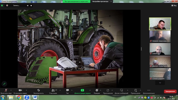Image resolution: width=178 pixels, height=100 pixels.
Task: Pause the recording in top bar
Action: 28,6
